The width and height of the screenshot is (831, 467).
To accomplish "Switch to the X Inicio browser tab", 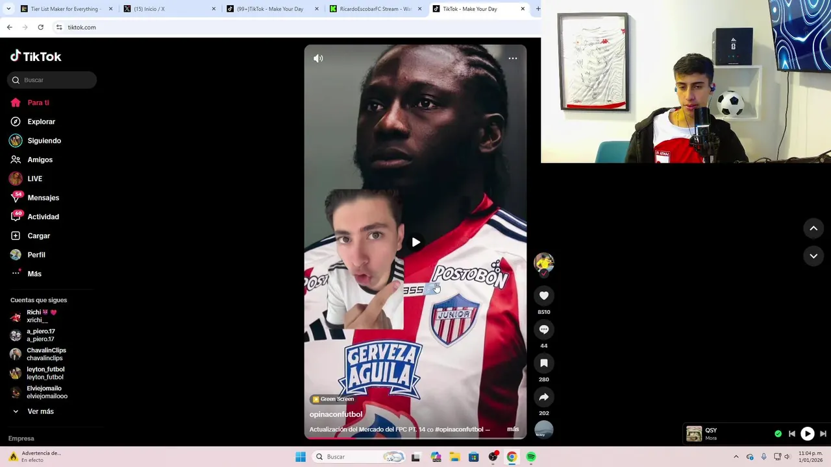I will click(170, 9).
